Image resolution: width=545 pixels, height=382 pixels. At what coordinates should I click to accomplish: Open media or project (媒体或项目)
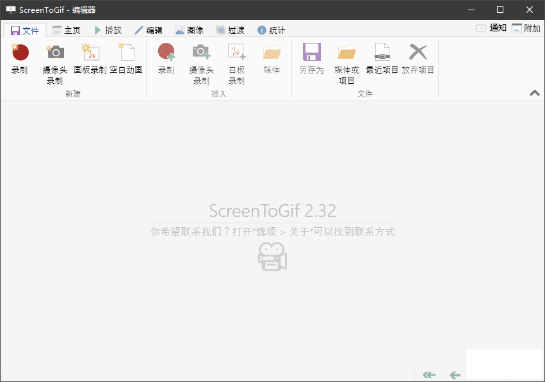tap(346, 65)
